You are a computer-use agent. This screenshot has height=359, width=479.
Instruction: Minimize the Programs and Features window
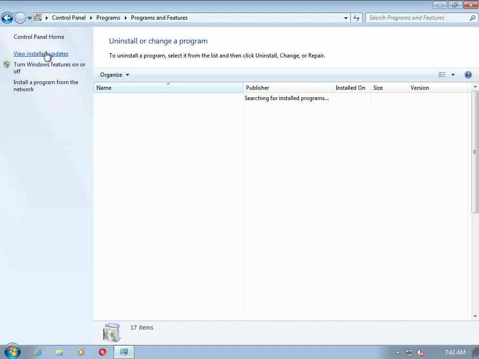click(440, 5)
